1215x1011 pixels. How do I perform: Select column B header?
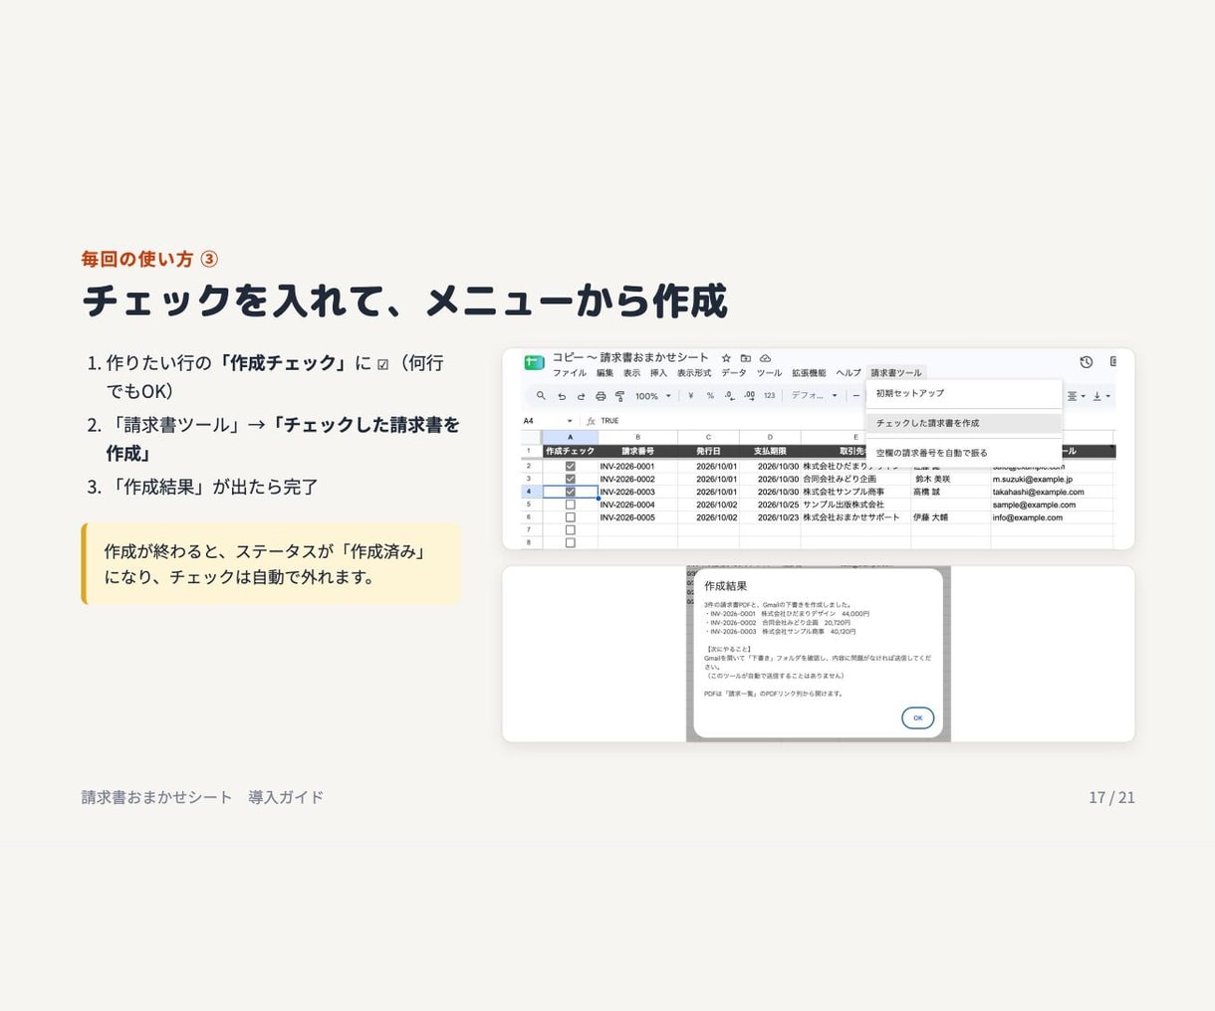click(x=637, y=437)
